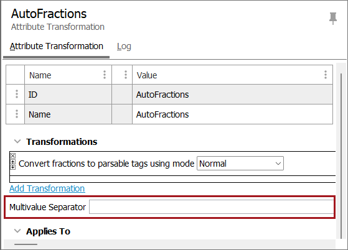Click the vertical scrollbar on the right
Screen dimensions: 348x250
pyautogui.click(x=341, y=155)
